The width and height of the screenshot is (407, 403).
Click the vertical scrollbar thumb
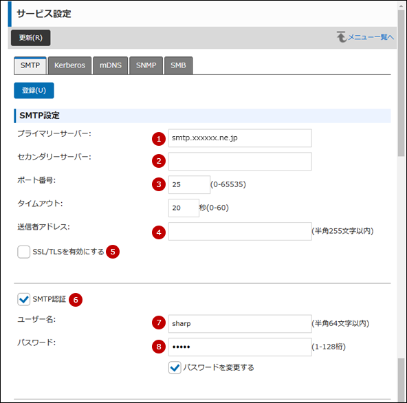401,83
